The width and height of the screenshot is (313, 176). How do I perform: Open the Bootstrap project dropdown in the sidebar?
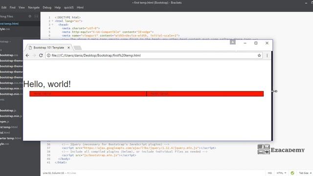[x=5, y=42]
